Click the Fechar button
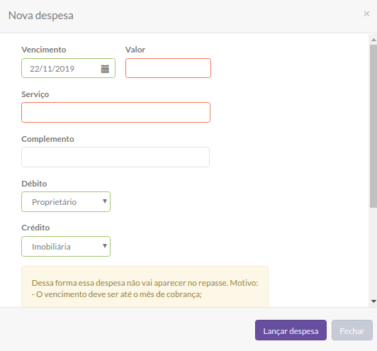Screen dimensions: 377x351 [x=352, y=330]
